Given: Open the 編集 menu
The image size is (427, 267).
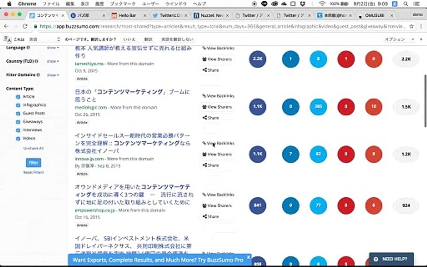Looking at the screenshot, I should click(70, 4).
